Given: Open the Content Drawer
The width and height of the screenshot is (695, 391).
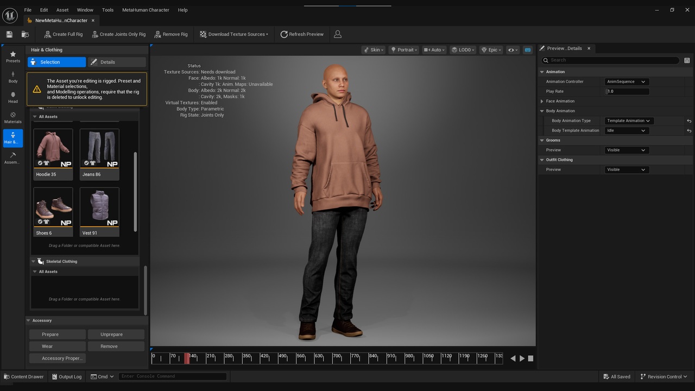Looking at the screenshot, I should click(x=24, y=376).
